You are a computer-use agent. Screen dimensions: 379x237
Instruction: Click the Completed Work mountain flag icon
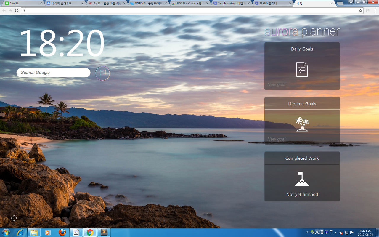pos(302,179)
